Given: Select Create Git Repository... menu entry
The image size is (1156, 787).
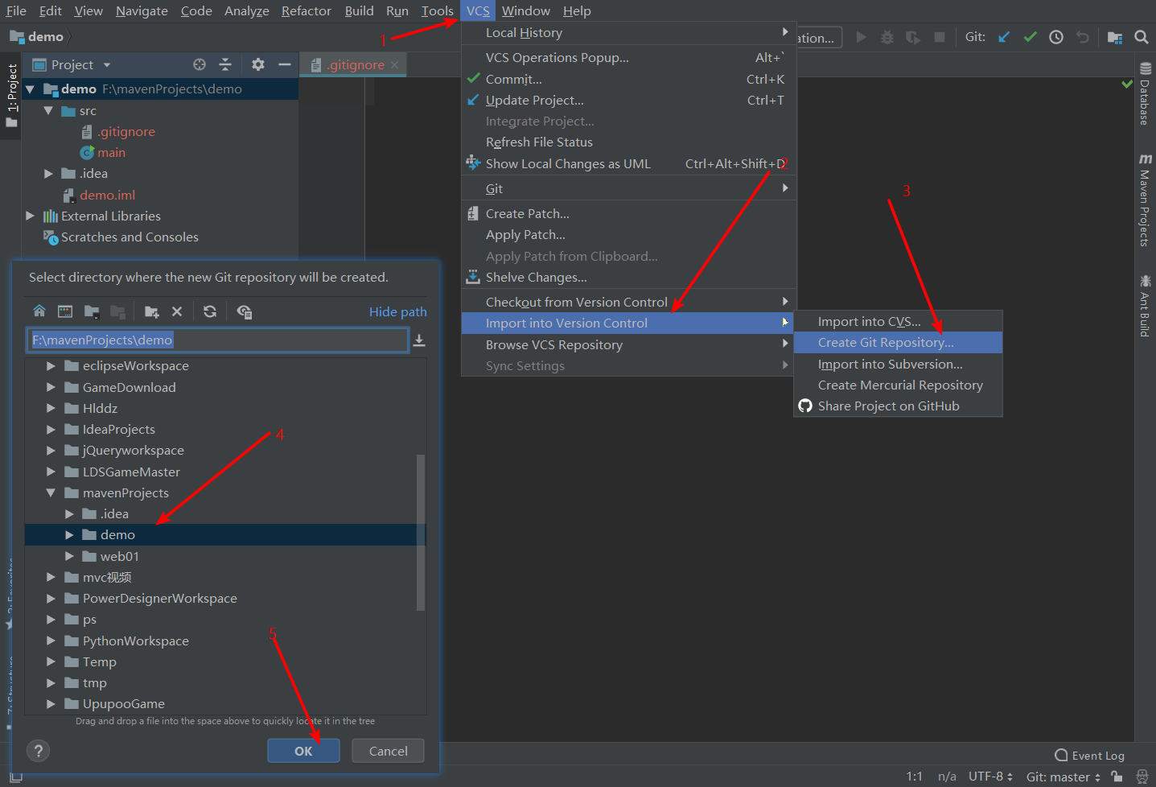Looking at the screenshot, I should tap(898, 342).
